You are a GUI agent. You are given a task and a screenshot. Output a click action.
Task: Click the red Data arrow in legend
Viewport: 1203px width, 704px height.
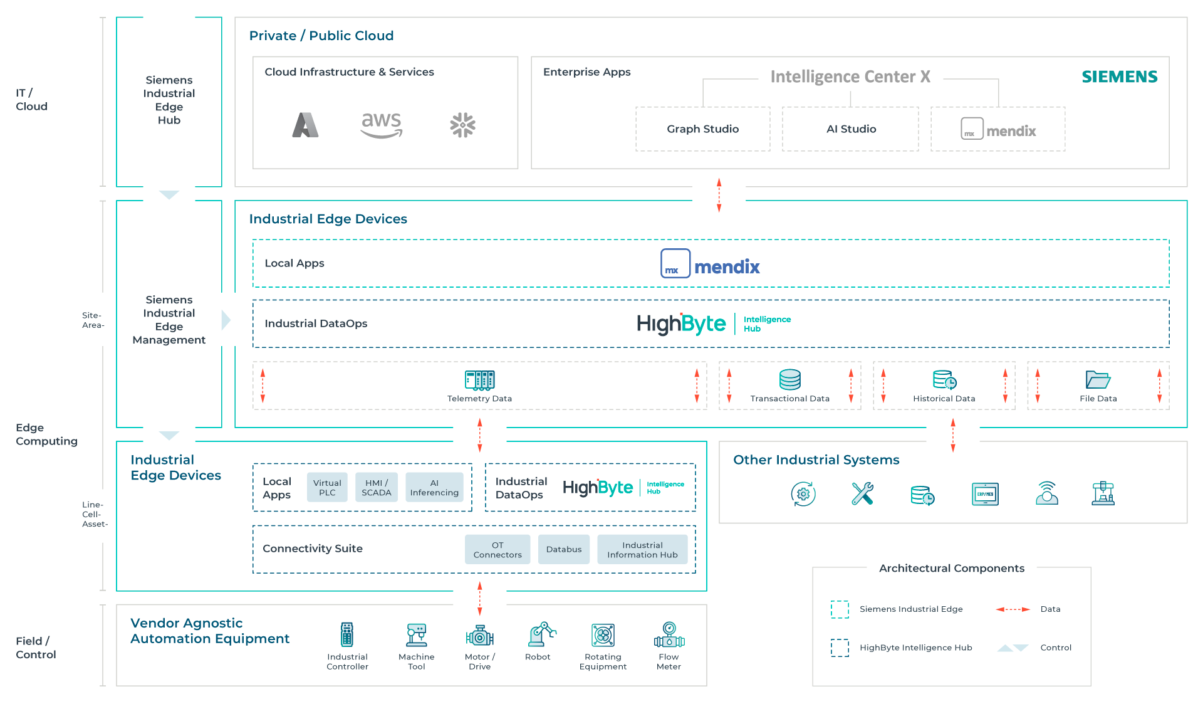[1013, 609]
